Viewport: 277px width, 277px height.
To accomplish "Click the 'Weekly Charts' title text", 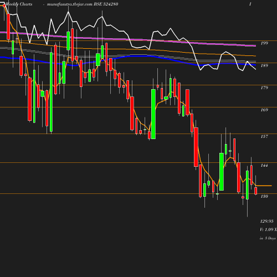I will pos(19,4).
